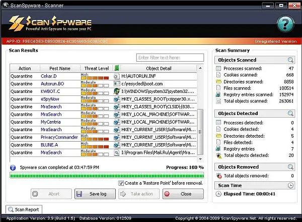Click the Take action button
The height and width of the screenshot is (222, 302).
[139, 194]
